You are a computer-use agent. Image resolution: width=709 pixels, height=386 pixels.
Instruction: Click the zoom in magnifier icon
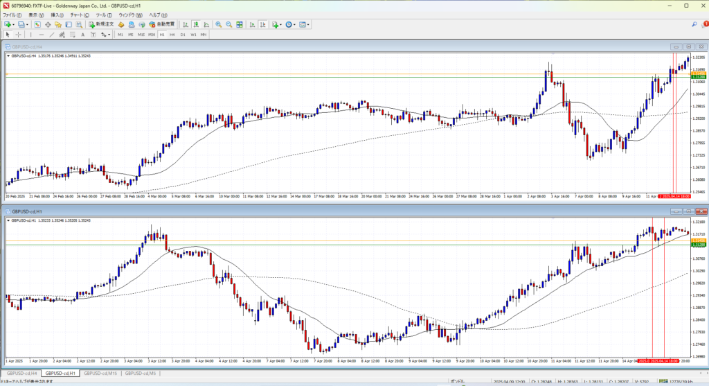tap(217, 24)
